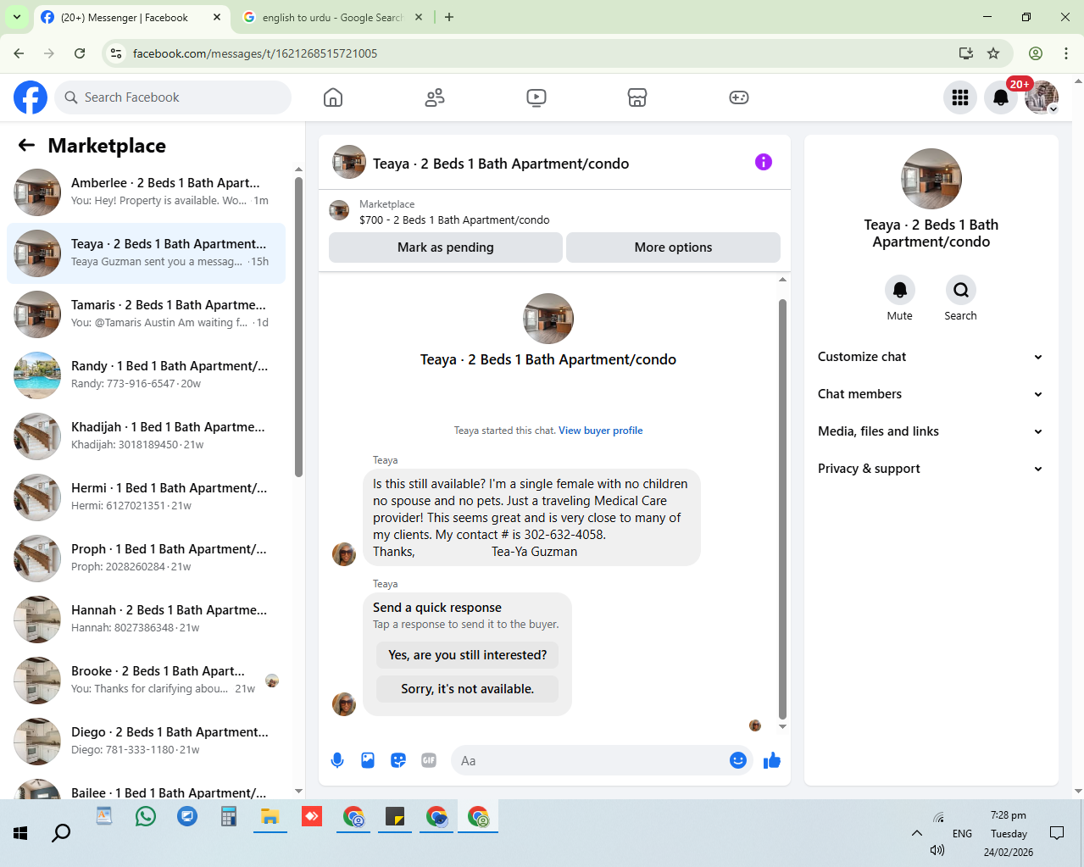Viewport: 1084px width, 867px height.
Task: Open $700 2 Beds listing link
Action: coord(454,220)
